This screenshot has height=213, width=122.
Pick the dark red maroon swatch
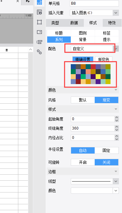pos(78,82)
